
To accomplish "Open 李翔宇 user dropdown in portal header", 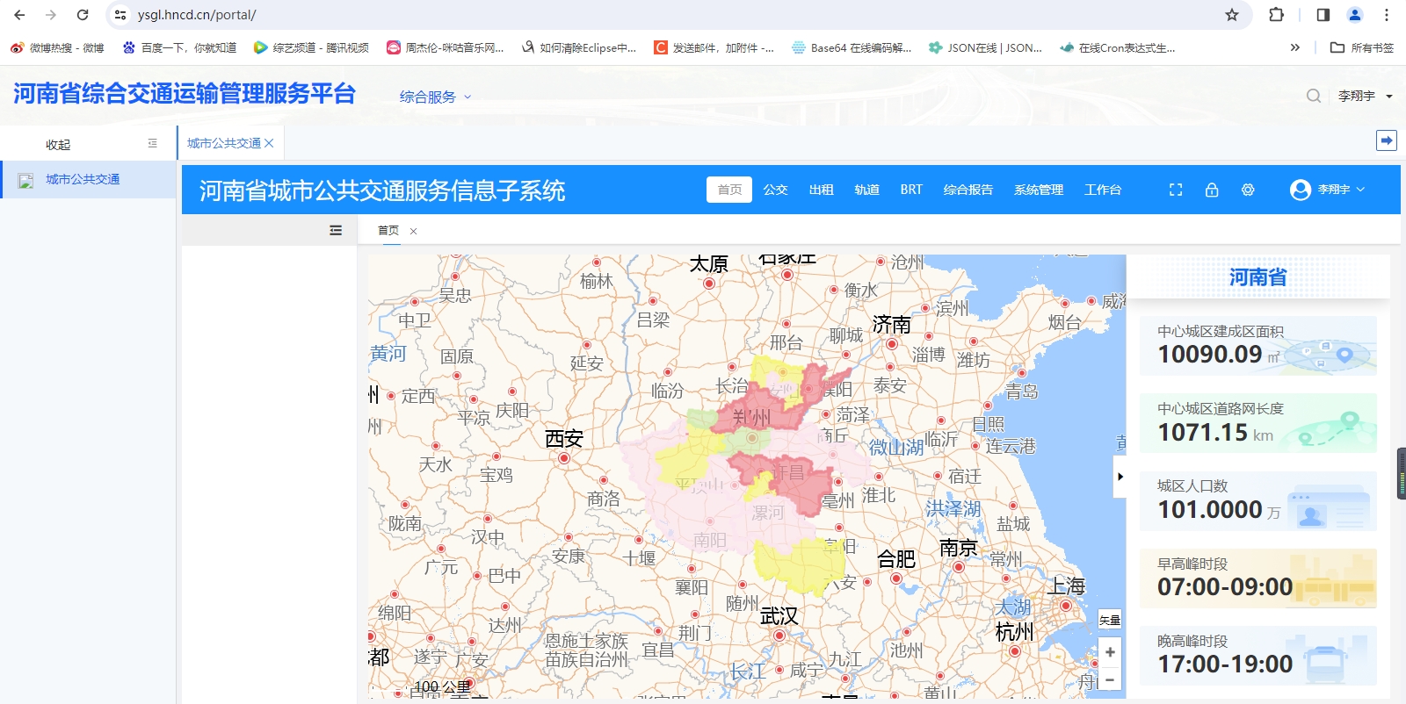I will (1365, 96).
